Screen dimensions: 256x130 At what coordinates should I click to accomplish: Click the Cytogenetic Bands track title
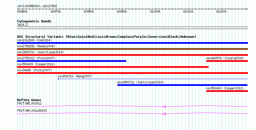(34, 21)
